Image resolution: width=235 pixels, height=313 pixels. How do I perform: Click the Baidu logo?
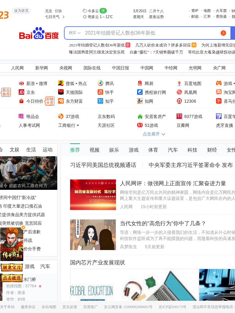[x=39, y=33]
